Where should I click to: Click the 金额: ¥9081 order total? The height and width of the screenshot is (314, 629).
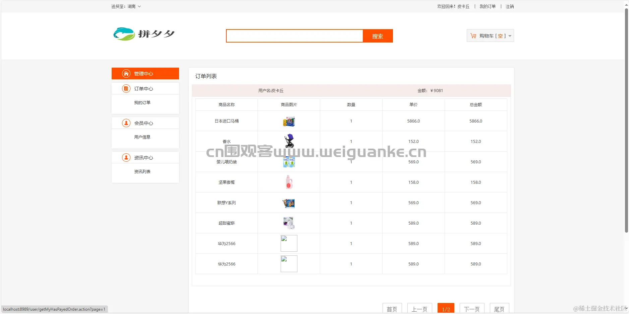(430, 91)
